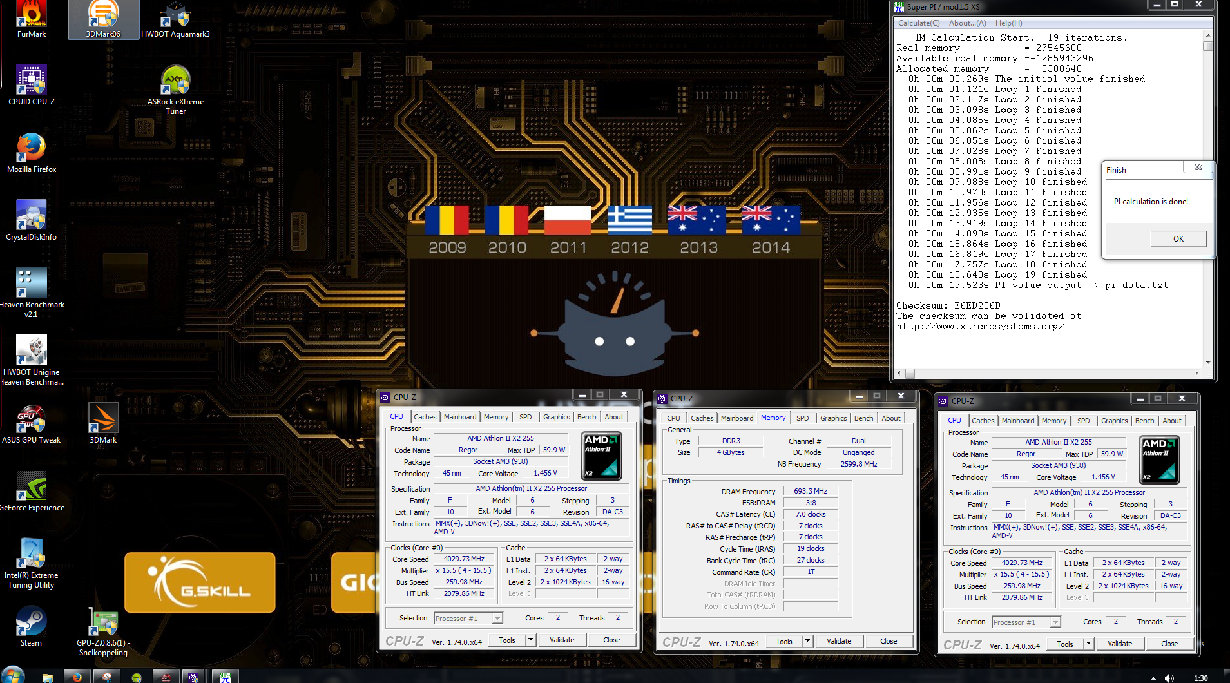Switch to Firefox on the taskbar
Image resolution: width=1230 pixels, height=683 pixels.
point(77,677)
